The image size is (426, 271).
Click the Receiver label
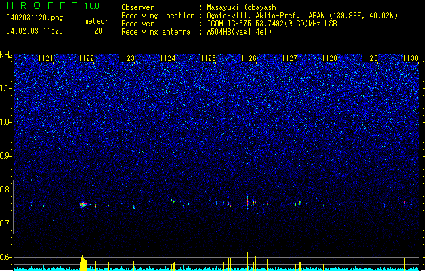click(137, 24)
